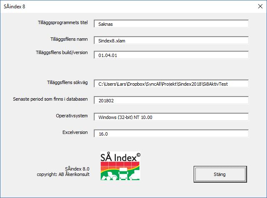Image resolution: width=267 pixels, height=198 pixels.
Task: Click the build version field 01.04.01
Action: 171,55
